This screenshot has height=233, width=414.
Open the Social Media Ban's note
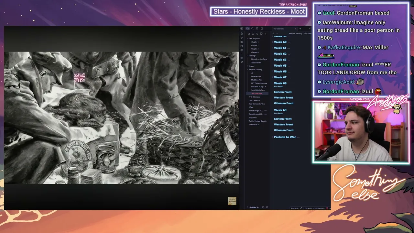(x=258, y=90)
